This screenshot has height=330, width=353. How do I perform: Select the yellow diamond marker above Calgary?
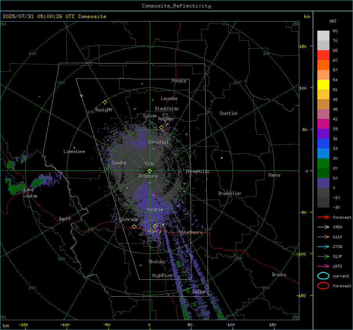[155, 226]
